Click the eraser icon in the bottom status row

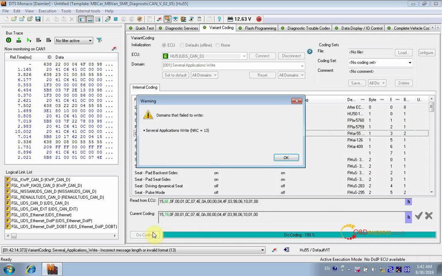pyautogui.click(x=274, y=250)
